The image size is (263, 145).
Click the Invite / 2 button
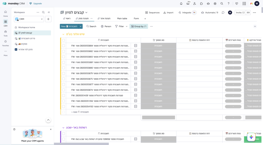(x=240, y=13)
